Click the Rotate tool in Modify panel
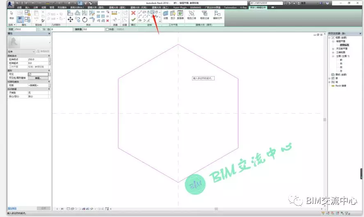 coord(85,20)
